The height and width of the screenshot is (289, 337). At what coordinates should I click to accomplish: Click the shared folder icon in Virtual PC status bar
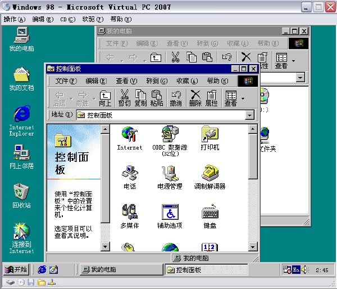pyautogui.click(x=42, y=282)
